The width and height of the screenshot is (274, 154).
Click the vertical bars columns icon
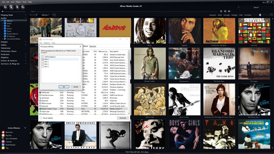(x=229, y=11)
